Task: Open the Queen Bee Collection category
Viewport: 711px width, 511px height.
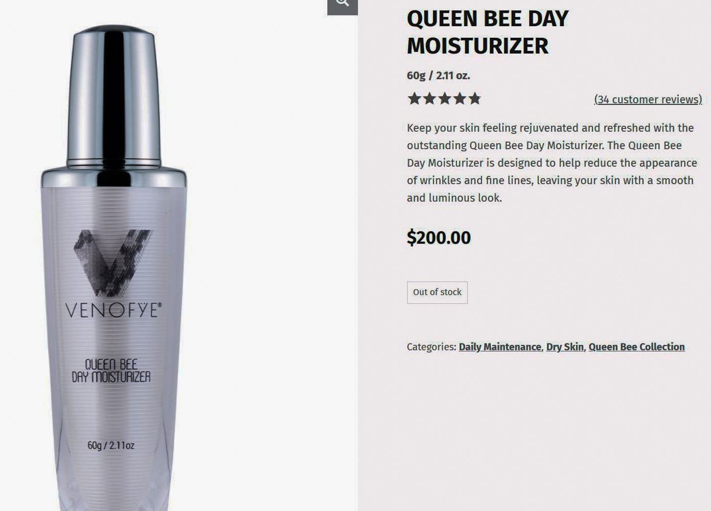Action: pyautogui.click(x=636, y=347)
